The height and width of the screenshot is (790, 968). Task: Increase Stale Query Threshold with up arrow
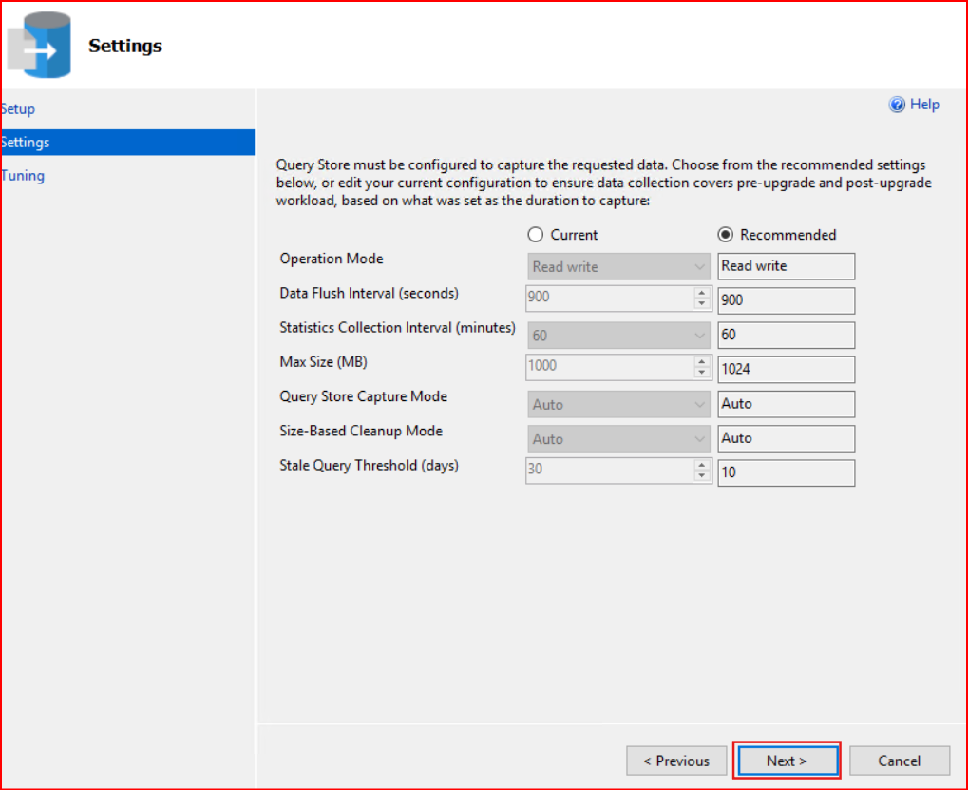click(701, 465)
